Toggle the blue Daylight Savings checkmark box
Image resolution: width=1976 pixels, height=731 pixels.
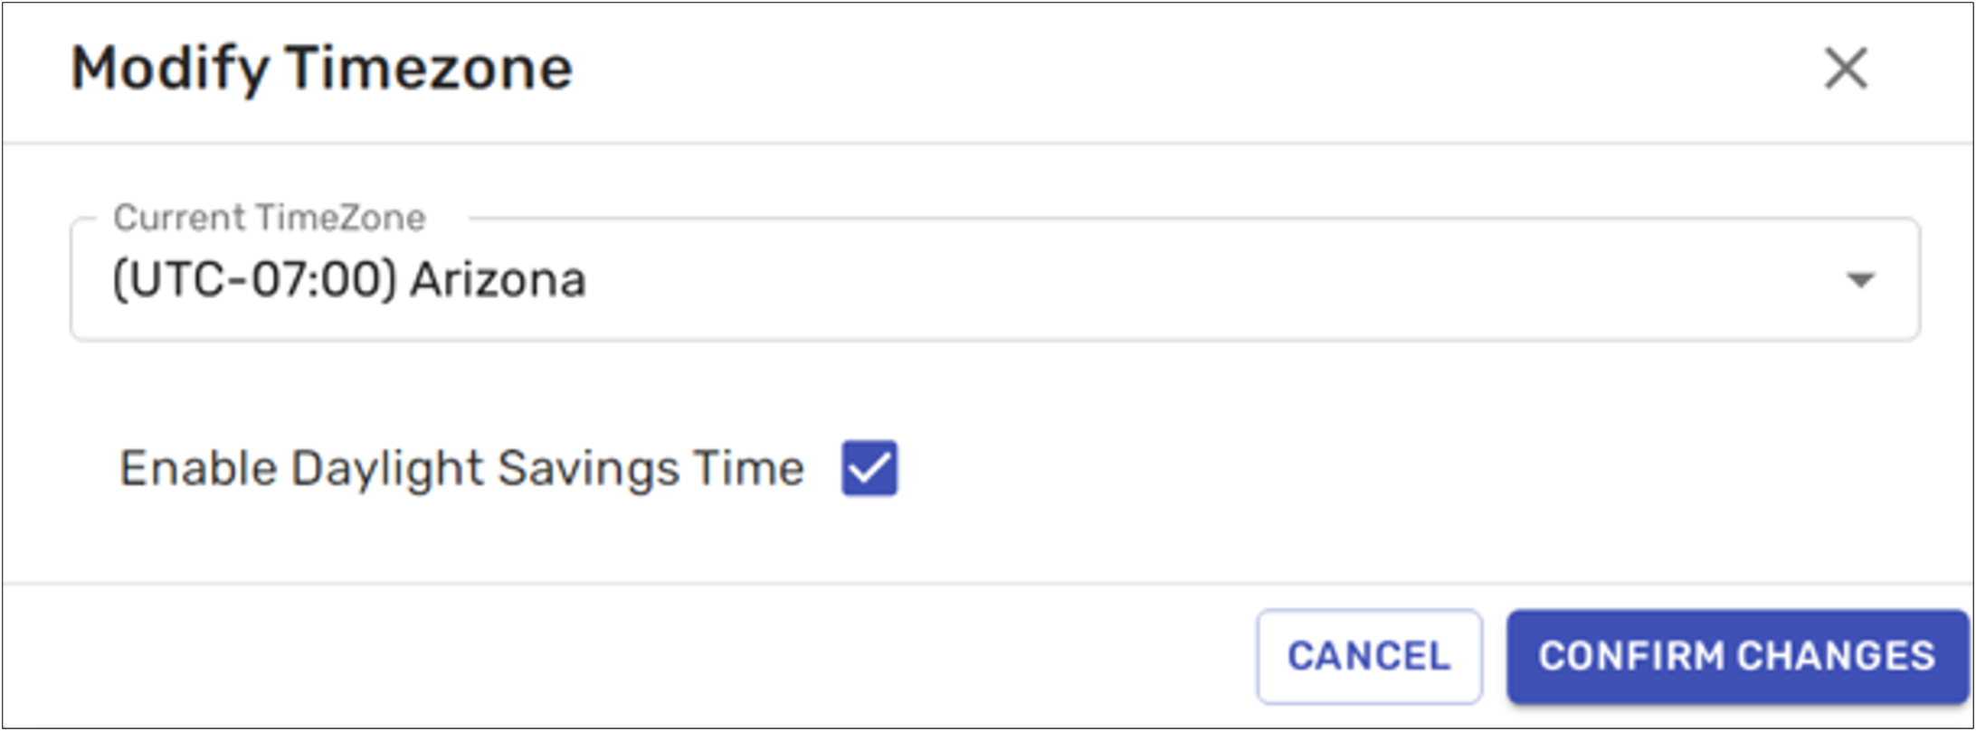pyautogui.click(x=869, y=468)
